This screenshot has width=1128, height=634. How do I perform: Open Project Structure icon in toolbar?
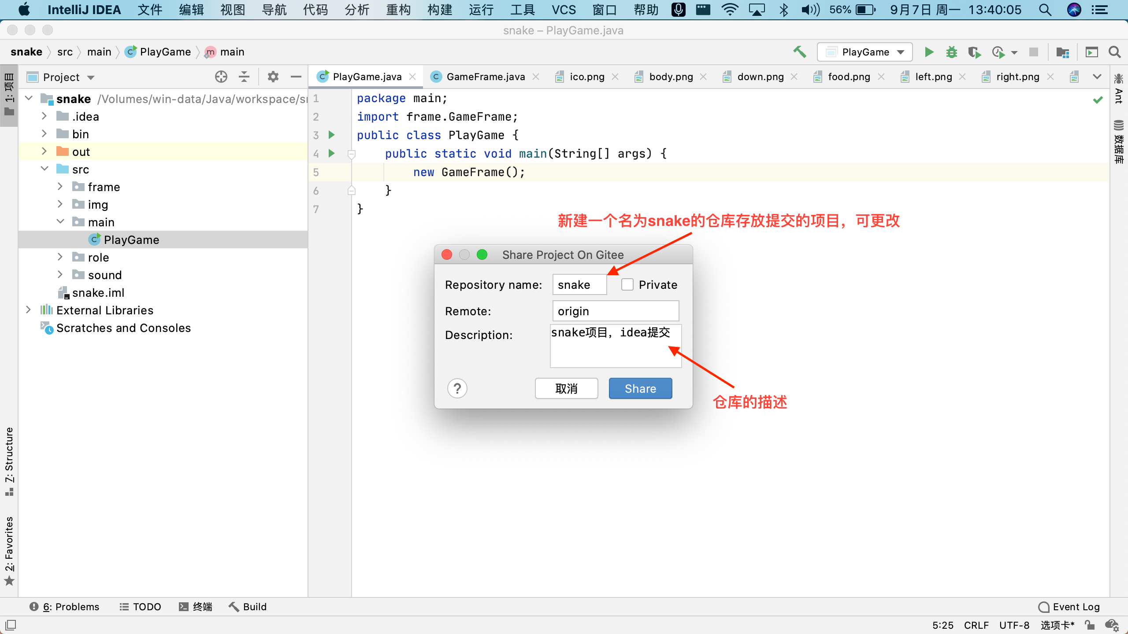pos(1063,52)
